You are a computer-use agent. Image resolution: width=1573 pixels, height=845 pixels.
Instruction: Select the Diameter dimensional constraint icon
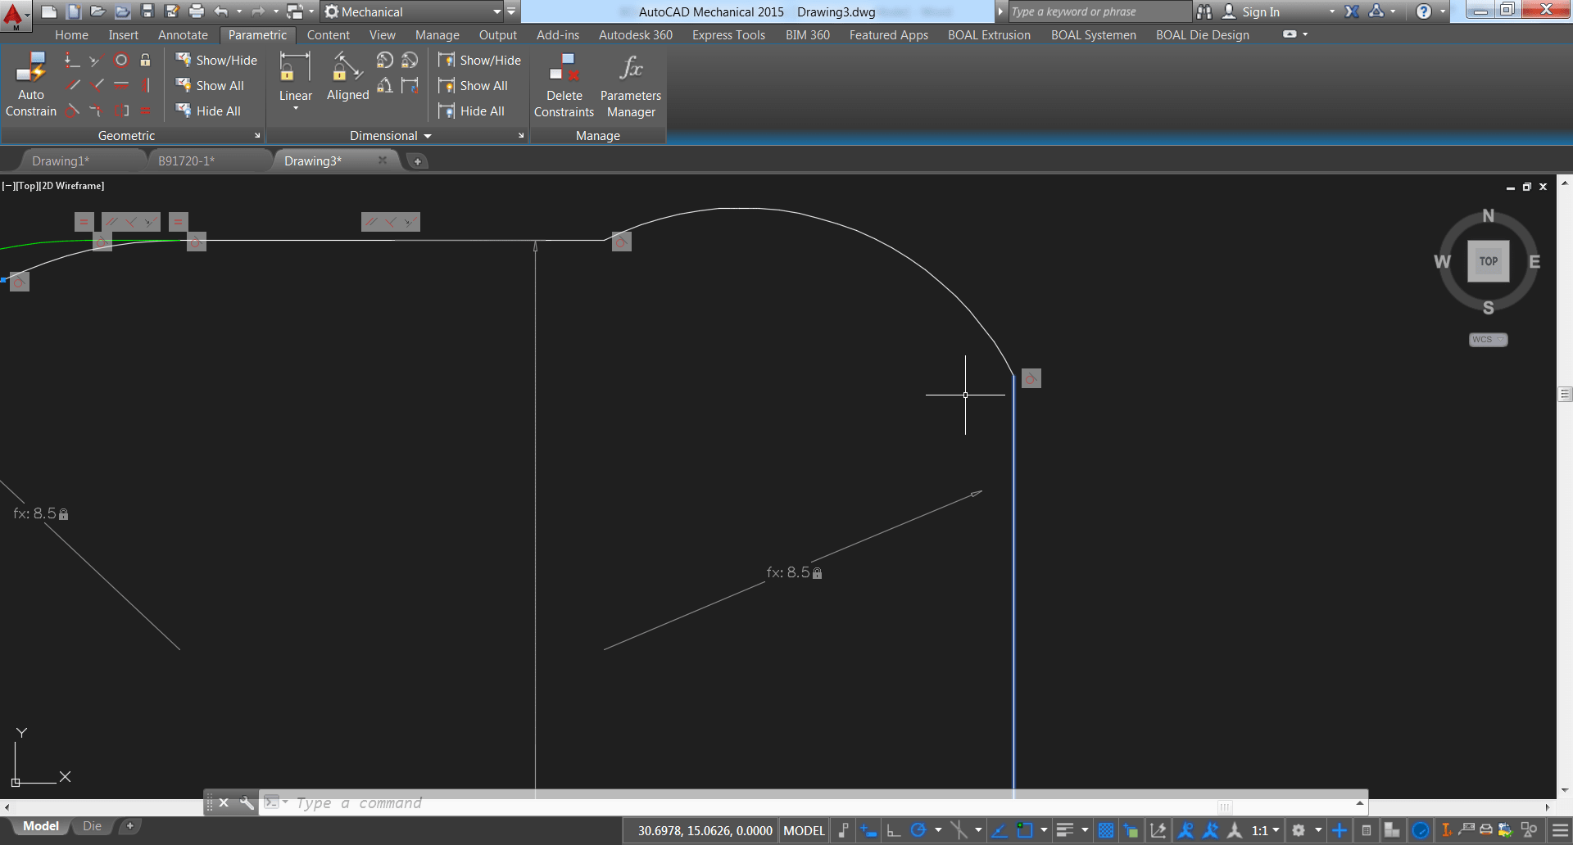[410, 60]
